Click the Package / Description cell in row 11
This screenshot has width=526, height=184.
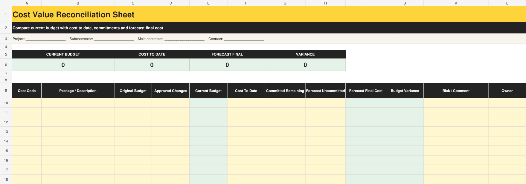pyautogui.click(x=78, y=112)
